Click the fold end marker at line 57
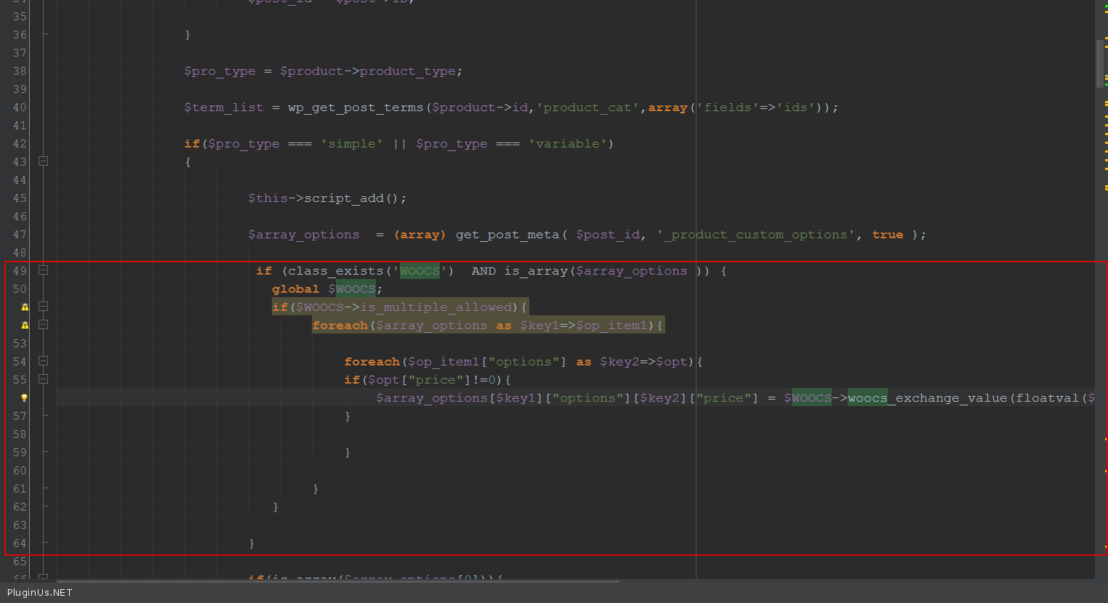 tap(44, 416)
